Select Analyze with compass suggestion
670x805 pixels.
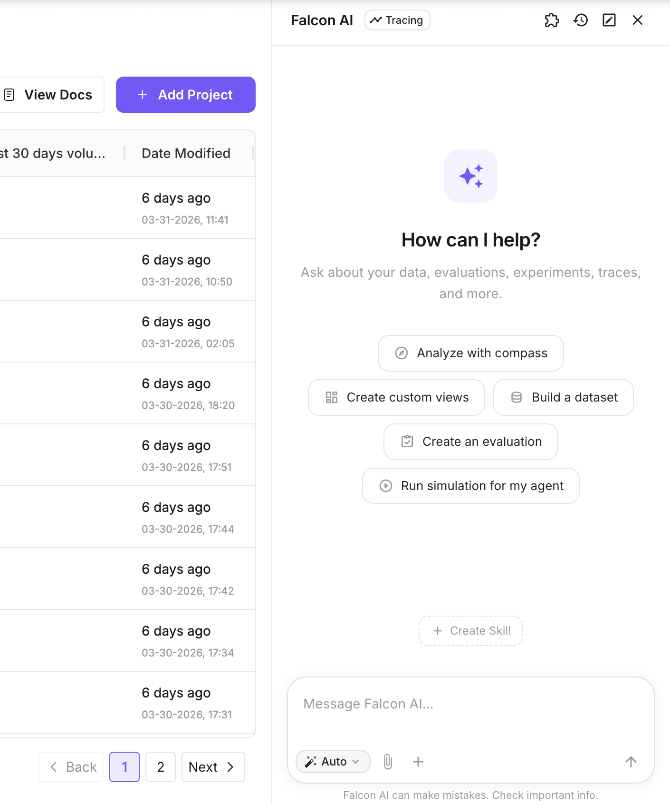(x=471, y=353)
